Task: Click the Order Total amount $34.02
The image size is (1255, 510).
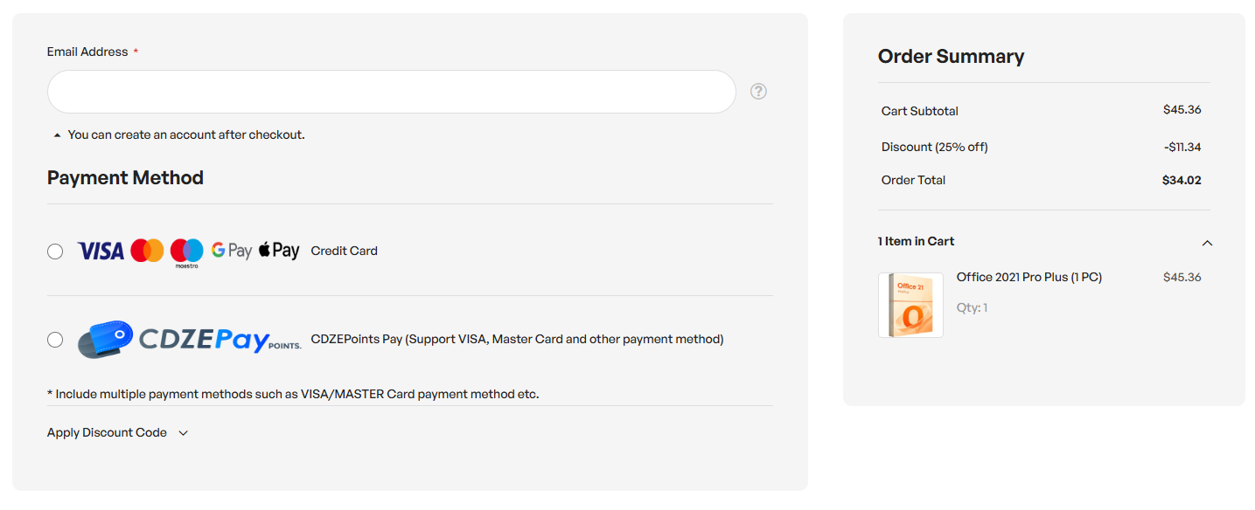Action: pos(1182,181)
